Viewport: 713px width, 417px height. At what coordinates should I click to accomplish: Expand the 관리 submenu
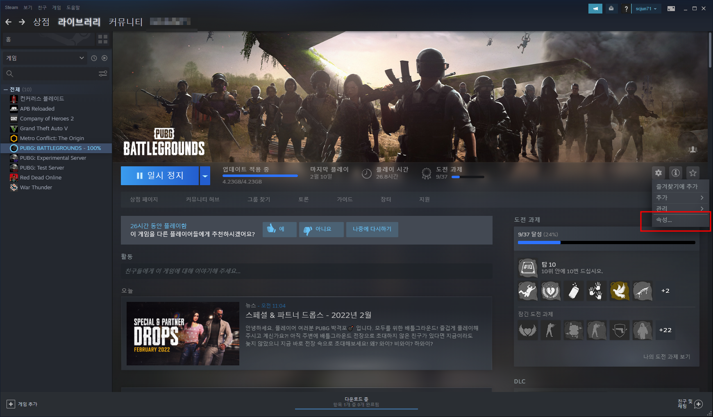tap(680, 208)
